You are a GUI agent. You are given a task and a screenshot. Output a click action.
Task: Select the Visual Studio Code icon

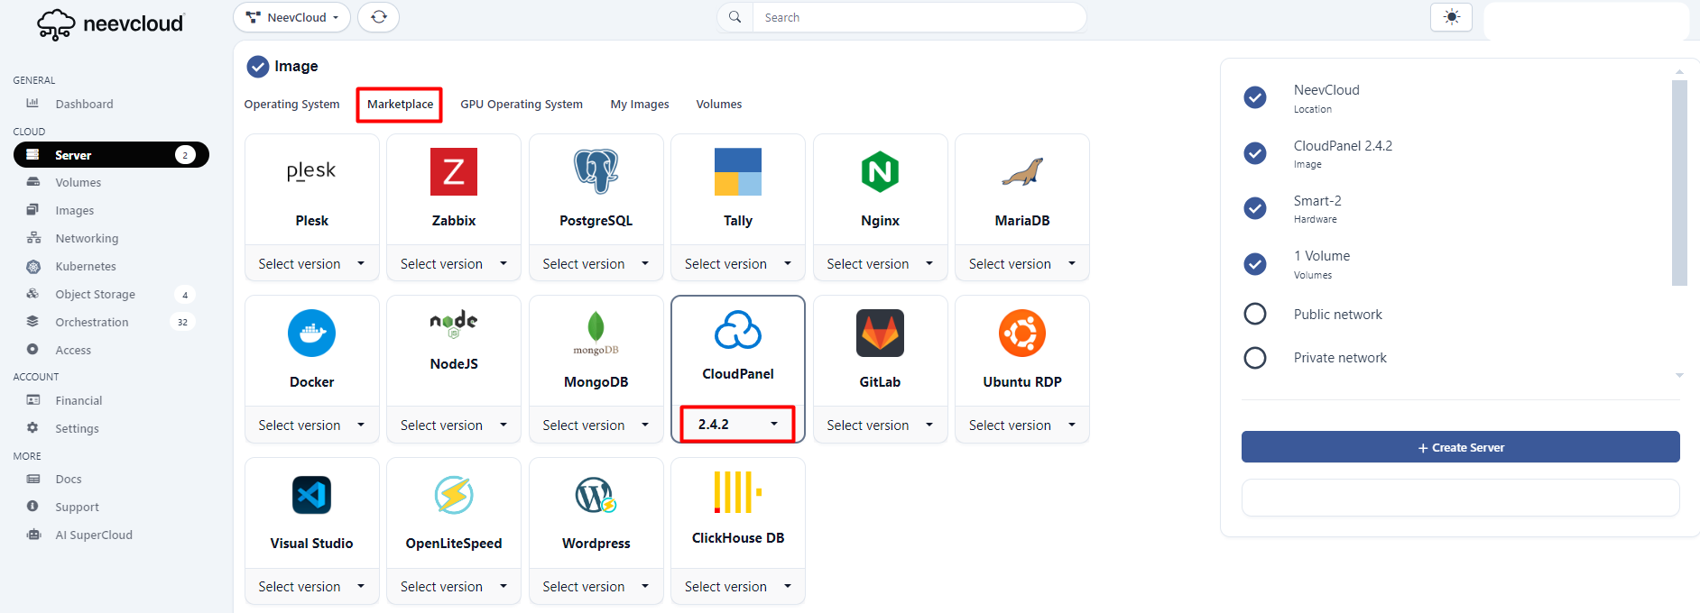coord(311,495)
